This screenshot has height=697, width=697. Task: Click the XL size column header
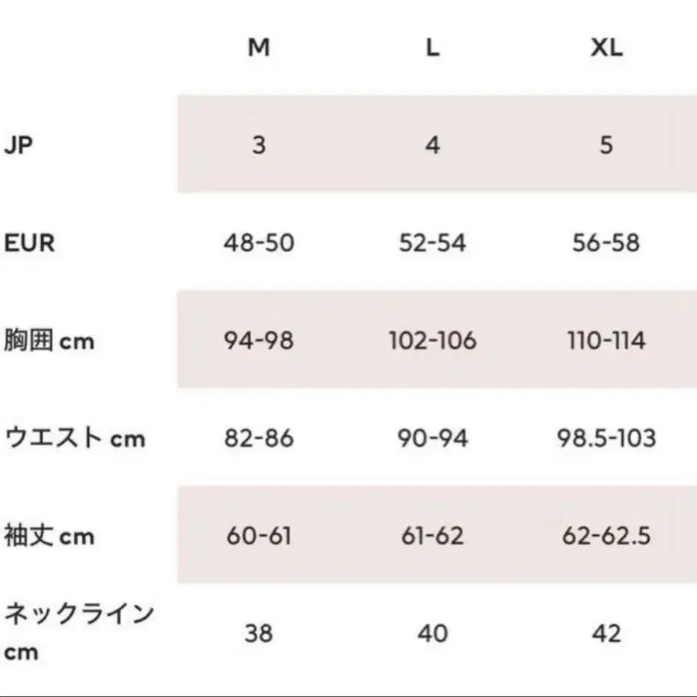point(606,47)
